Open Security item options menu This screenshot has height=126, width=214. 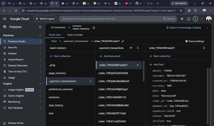[x=40, y=47]
